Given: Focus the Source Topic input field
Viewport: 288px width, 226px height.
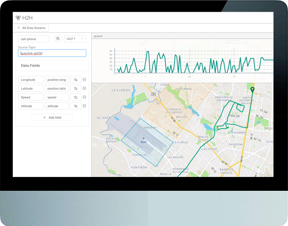Looking at the screenshot, I should coord(52,53).
